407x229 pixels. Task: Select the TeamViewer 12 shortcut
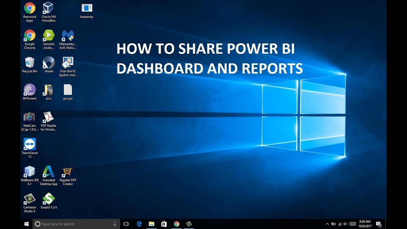tap(30, 148)
